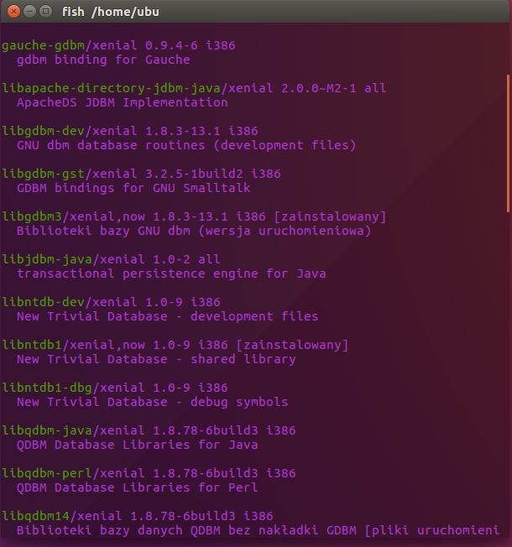Screen dimensions: 512x547
Task: Click the libntdb-dev package name
Action: (x=44, y=302)
